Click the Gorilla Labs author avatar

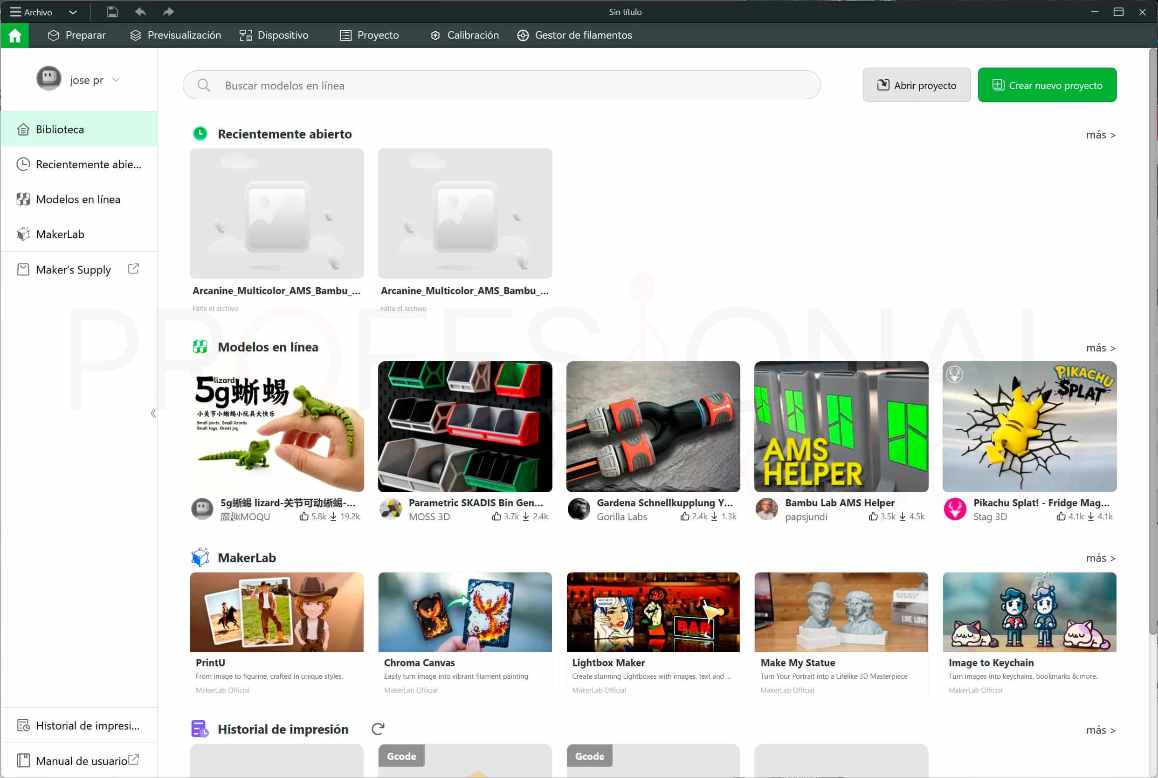[x=579, y=509]
